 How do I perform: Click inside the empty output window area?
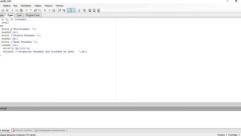tap(120, 119)
